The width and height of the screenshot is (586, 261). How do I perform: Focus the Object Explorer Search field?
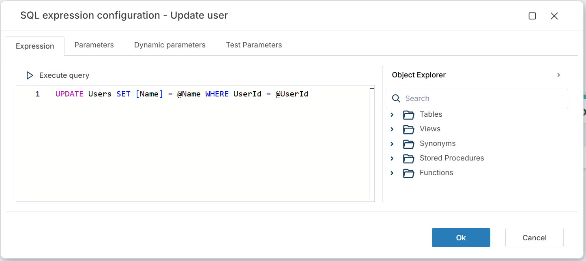coord(477,98)
